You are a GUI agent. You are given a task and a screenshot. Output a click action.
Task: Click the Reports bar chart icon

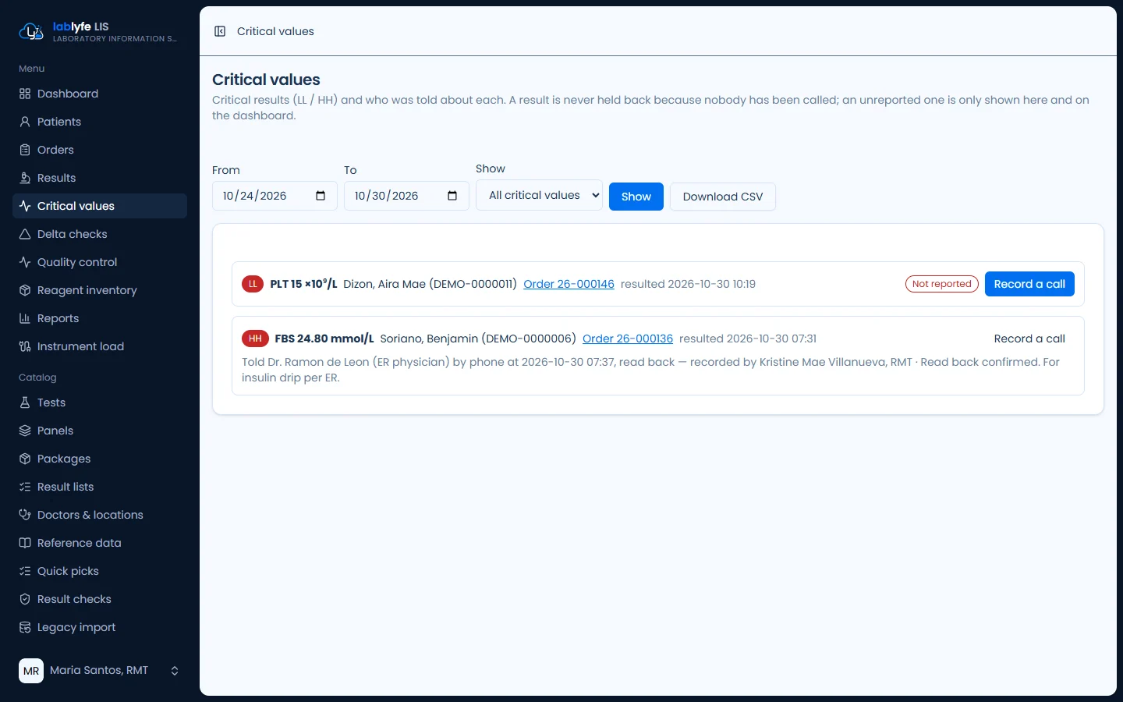[25, 318]
